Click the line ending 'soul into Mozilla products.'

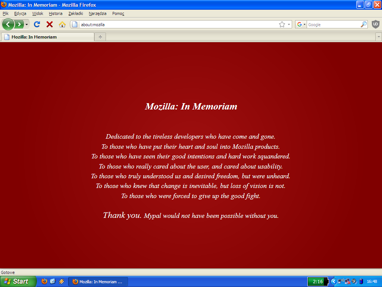pyautogui.click(x=191, y=146)
